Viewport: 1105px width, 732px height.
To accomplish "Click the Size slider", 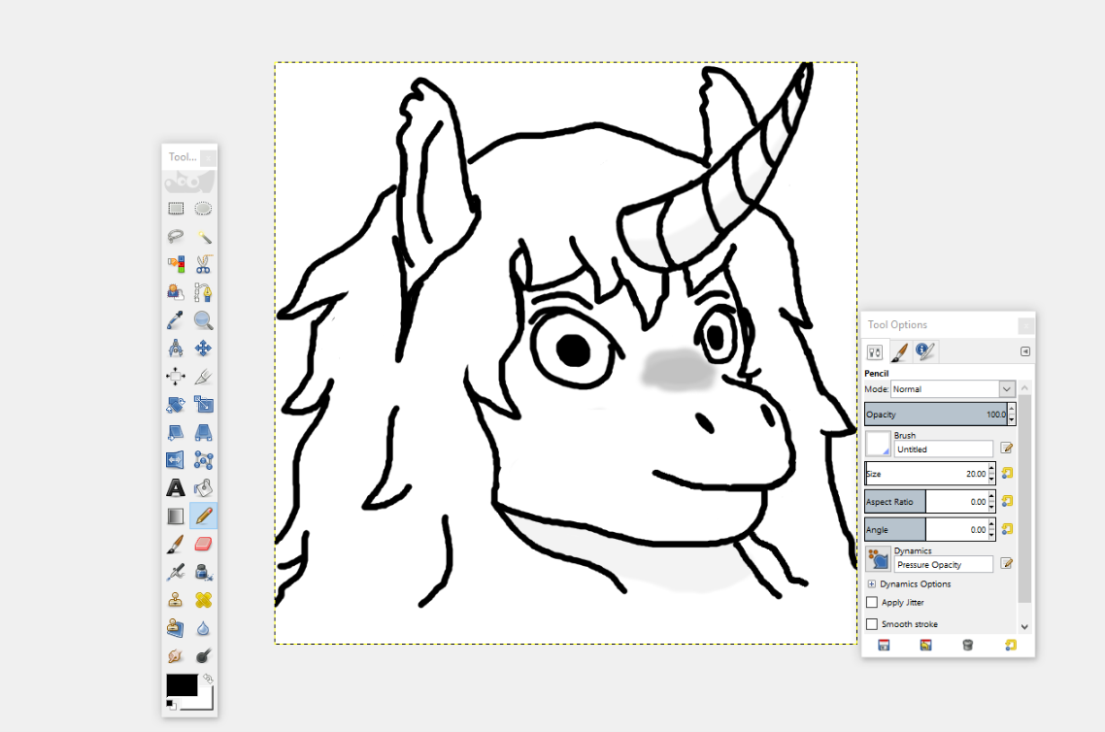I will (x=926, y=474).
